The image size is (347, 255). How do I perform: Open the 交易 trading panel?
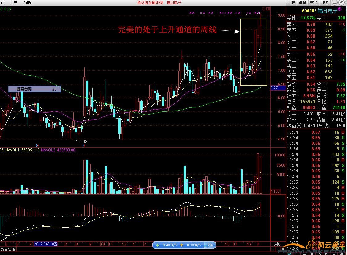[x=314, y=2]
